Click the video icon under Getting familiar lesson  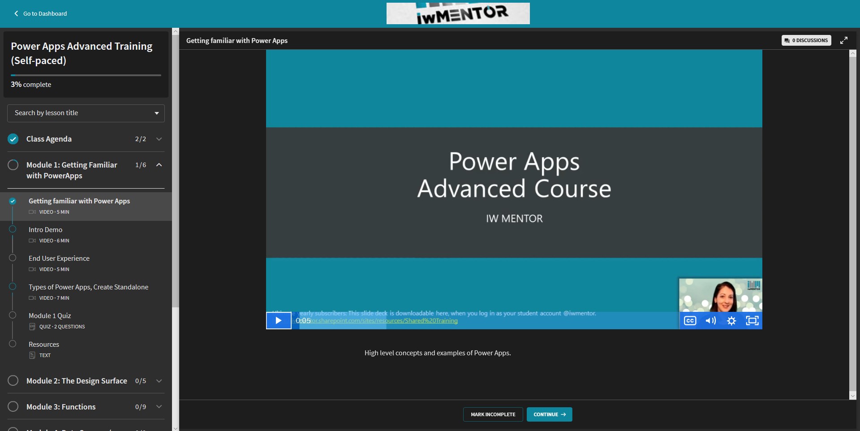click(x=32, y=212)
